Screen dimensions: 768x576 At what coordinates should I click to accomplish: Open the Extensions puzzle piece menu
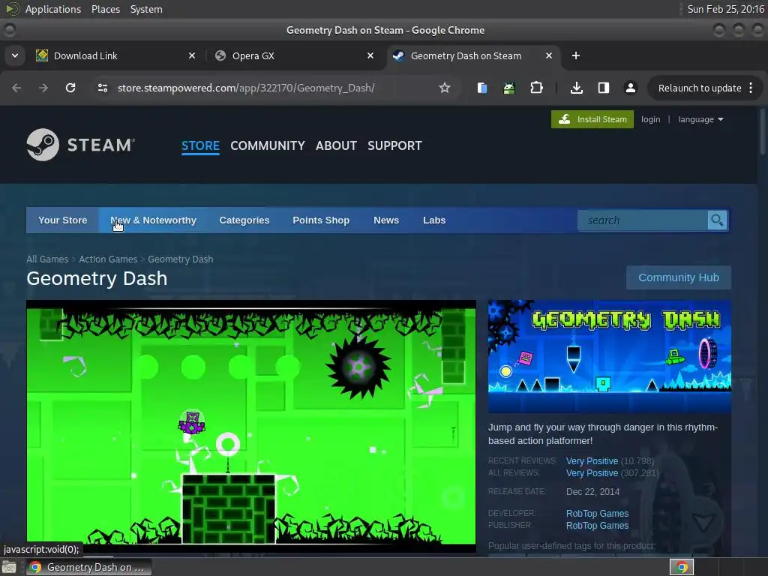pos(537,88)
